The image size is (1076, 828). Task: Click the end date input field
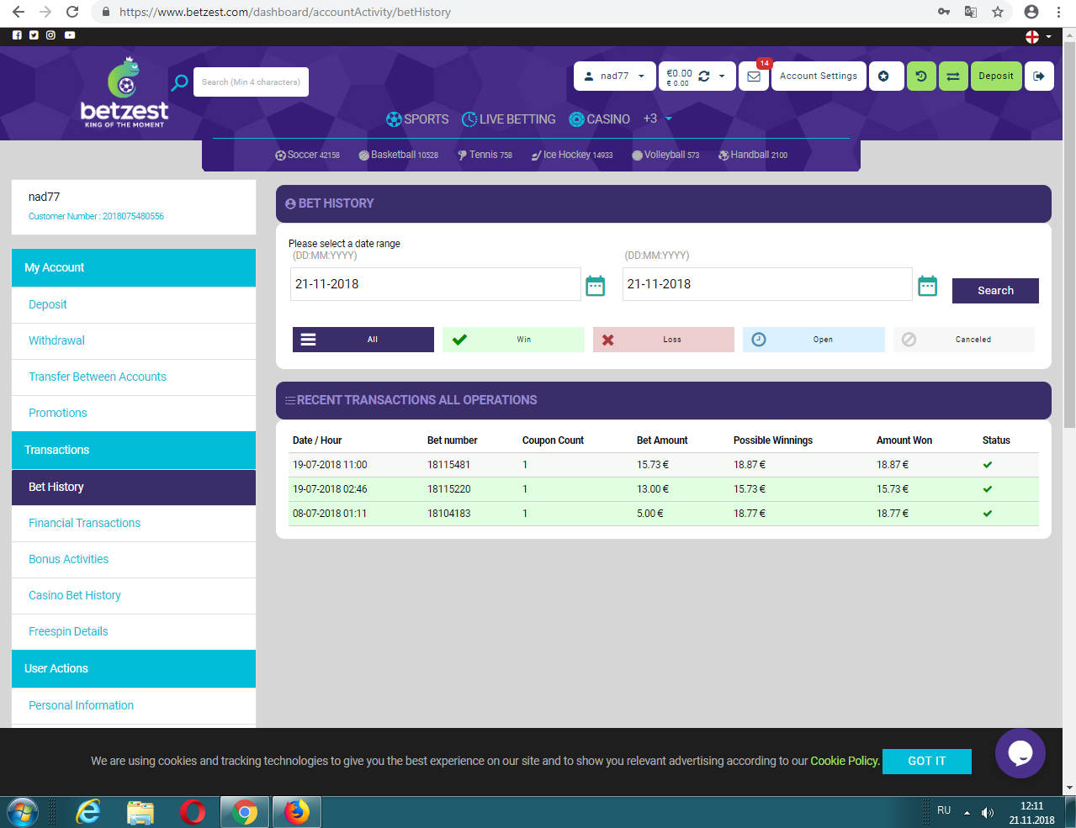(766, 284)
